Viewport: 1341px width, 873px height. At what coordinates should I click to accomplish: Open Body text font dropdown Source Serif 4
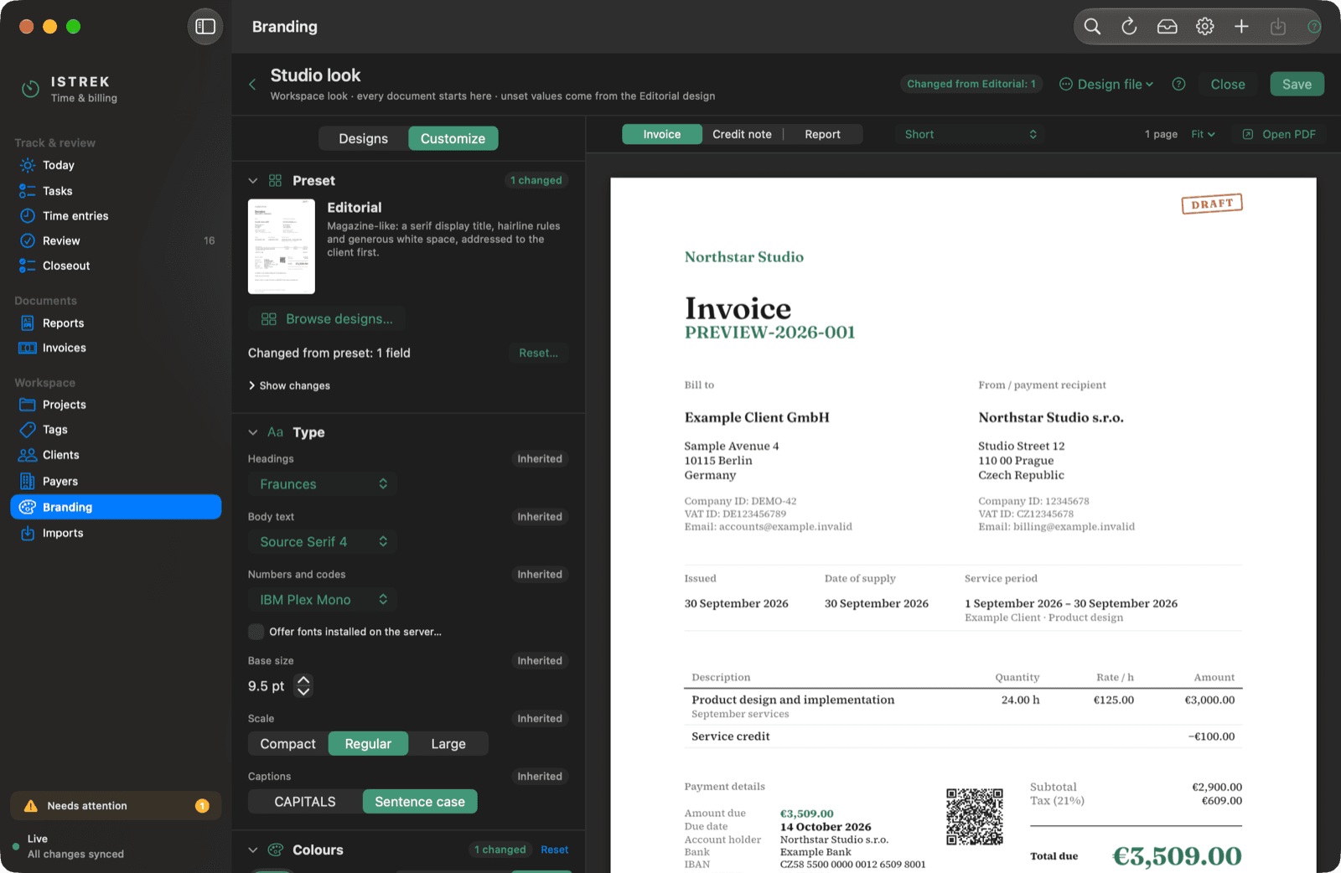point(323,542)
